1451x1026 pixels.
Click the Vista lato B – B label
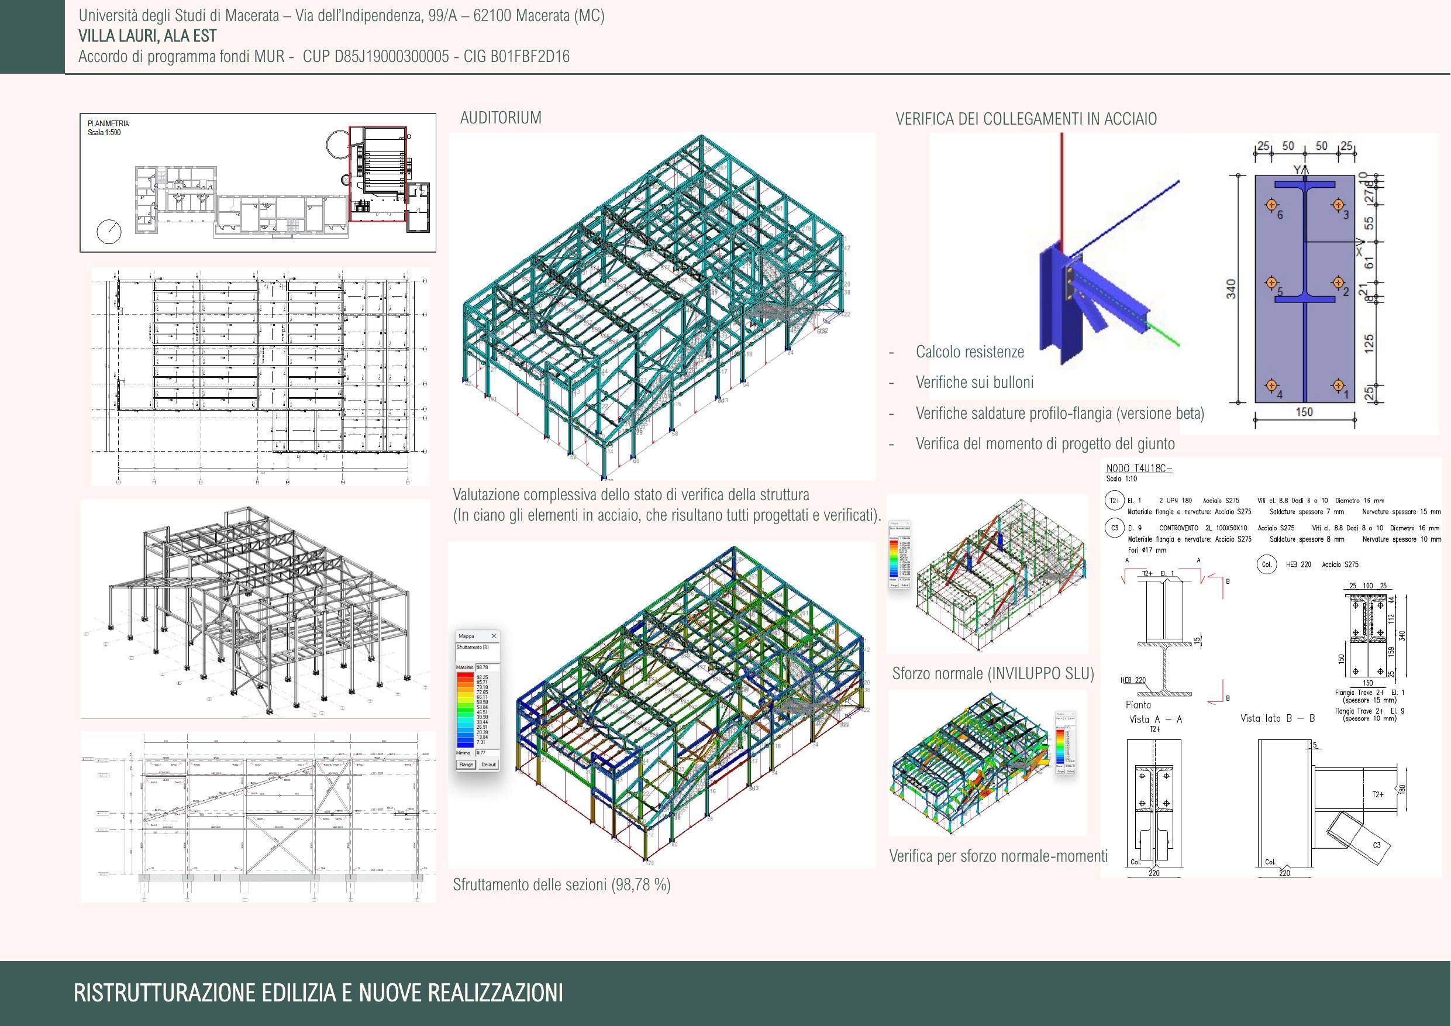(x=1277, y=719)
